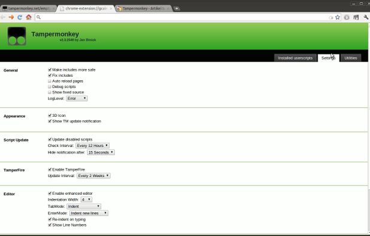
Task: Click the General section label
Action: pyautogui.click(x=11, y=70)
